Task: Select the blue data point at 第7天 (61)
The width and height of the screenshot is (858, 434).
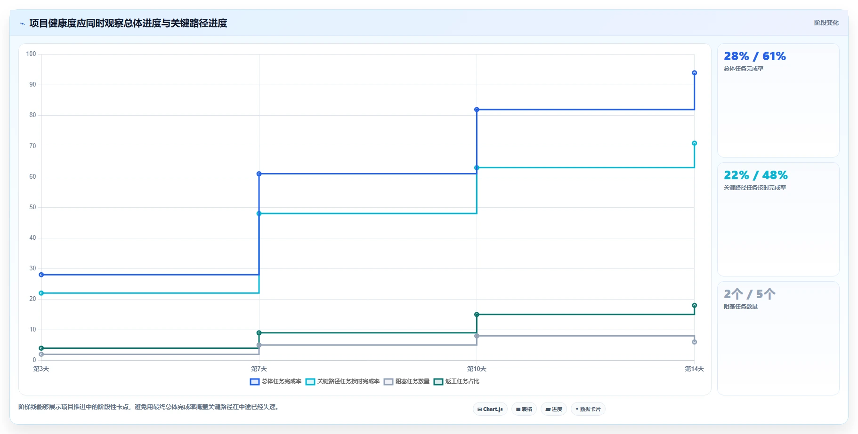Action: (259, 174)
